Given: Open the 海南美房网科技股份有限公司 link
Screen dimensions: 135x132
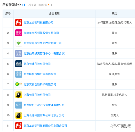Looking at the screenshot, I should (x=41, y=33).
